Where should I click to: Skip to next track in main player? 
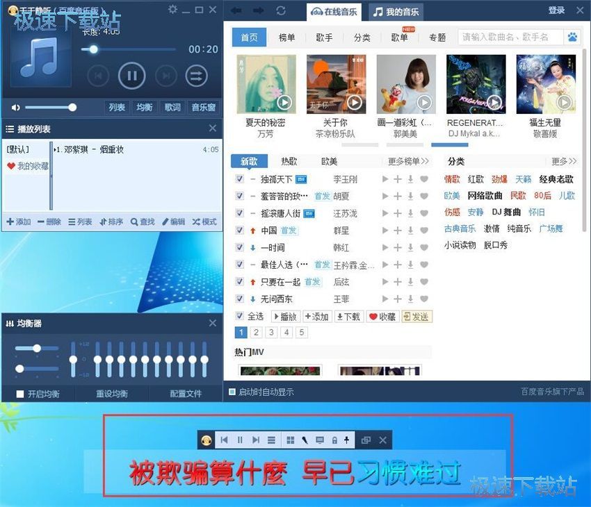pyautogui.click(x=166, y=76)
